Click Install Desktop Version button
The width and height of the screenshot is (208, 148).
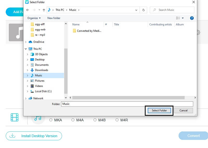pyautogui.click(x=34, y=136)
